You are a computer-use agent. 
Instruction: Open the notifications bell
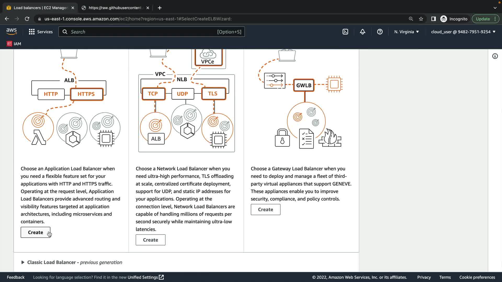pyautogui.click(x=362, y=32)
